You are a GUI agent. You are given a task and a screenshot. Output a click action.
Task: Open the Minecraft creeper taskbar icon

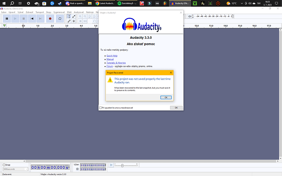[x=195, y=3]
